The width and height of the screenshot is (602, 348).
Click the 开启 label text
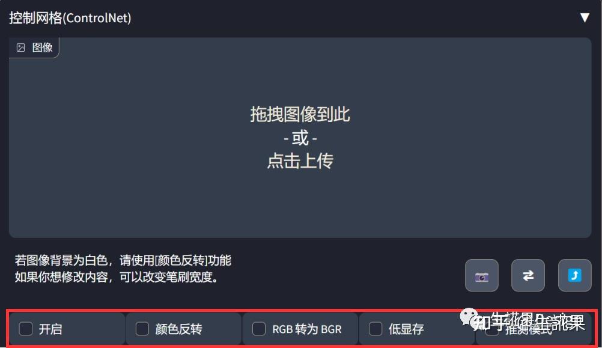50,329
